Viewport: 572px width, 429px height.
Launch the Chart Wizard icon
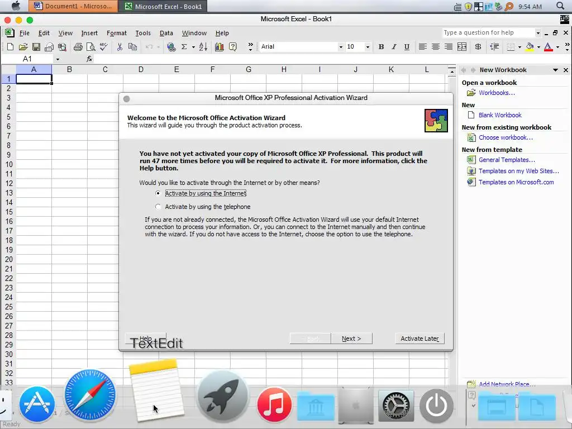tap(219, 47)
